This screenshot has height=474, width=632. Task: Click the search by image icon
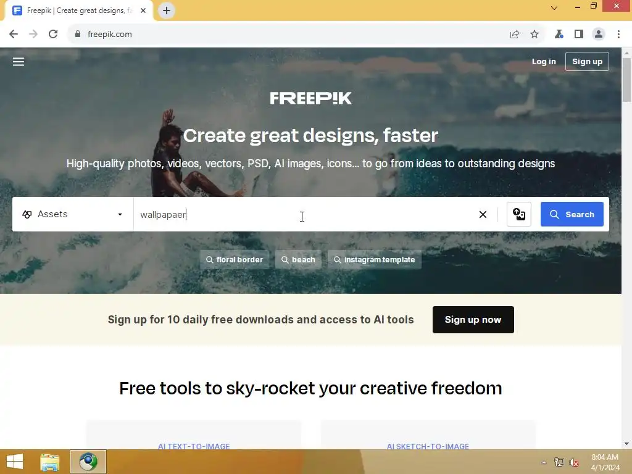point(518,214)
